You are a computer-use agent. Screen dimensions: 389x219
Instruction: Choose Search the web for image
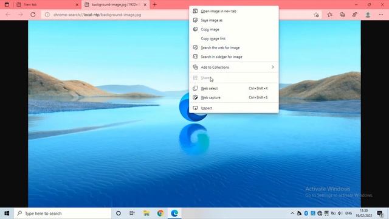[233, 47]
